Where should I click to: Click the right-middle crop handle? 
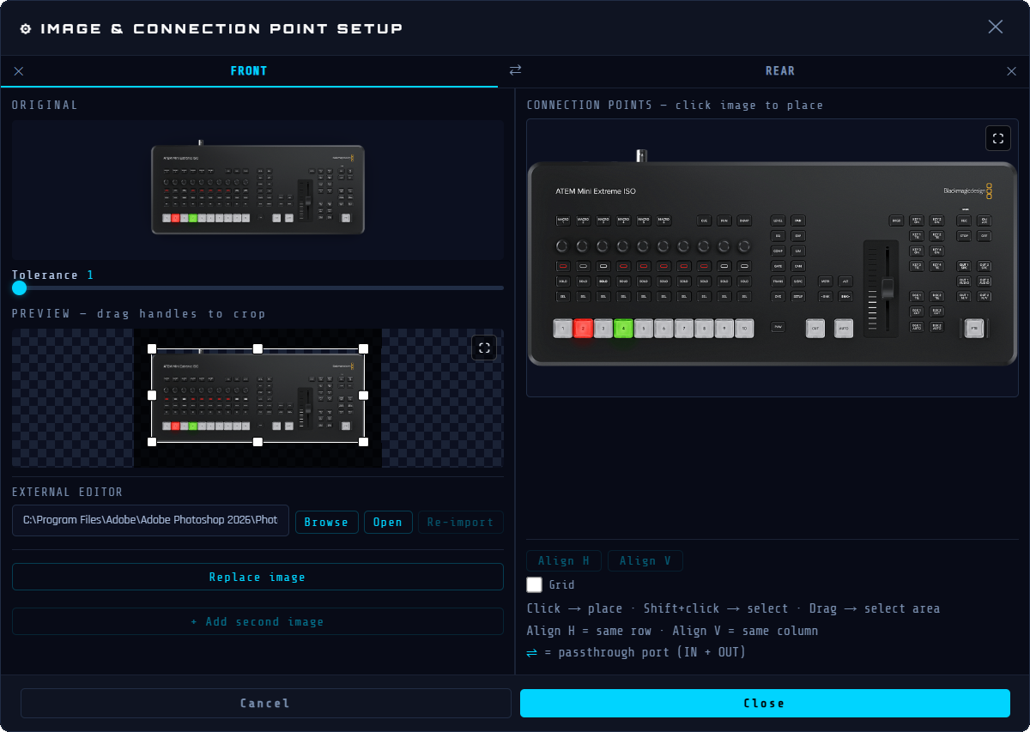point(363,396)
